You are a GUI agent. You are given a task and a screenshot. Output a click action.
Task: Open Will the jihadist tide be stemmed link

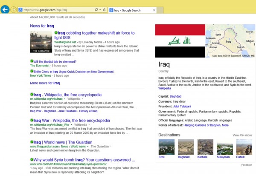click(55, 62)
